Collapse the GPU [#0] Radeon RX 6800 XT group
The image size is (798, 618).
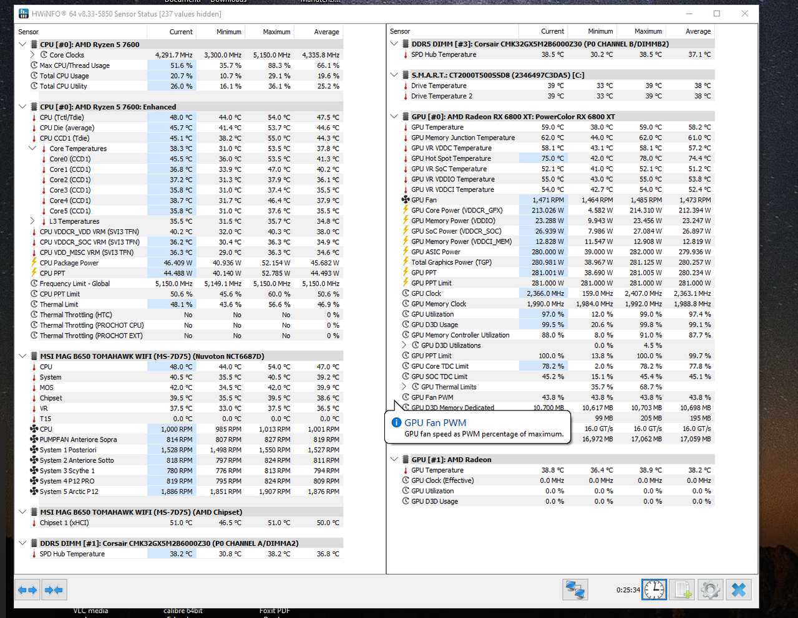point(394,116)
